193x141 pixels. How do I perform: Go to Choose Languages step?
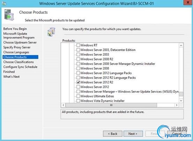(16, 52)
